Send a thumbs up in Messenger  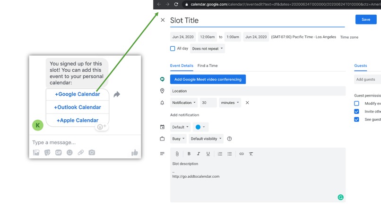(x=134, y=152)
